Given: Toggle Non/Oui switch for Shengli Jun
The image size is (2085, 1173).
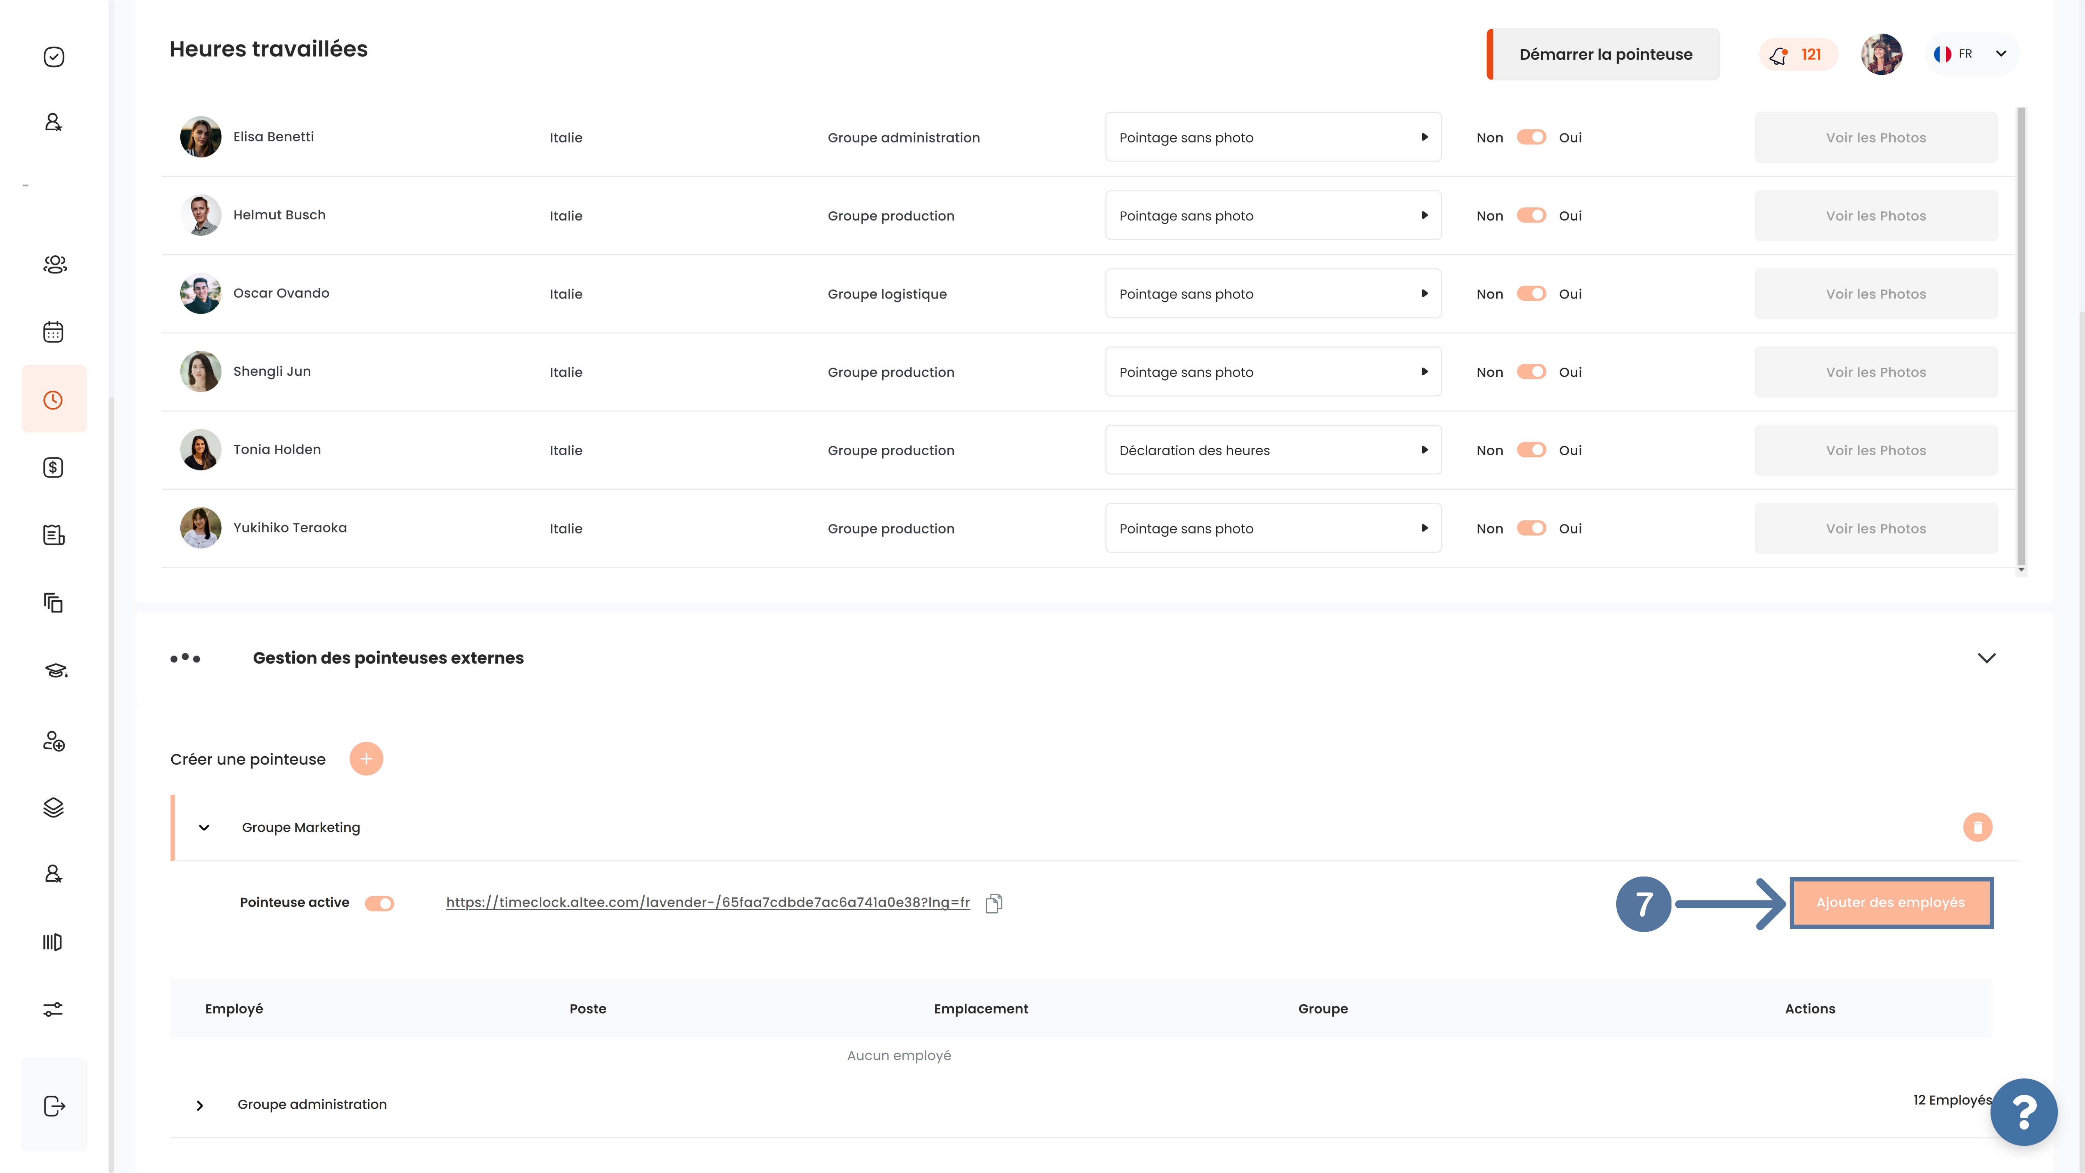Looking at the screenshot, I should point(1531,372).
